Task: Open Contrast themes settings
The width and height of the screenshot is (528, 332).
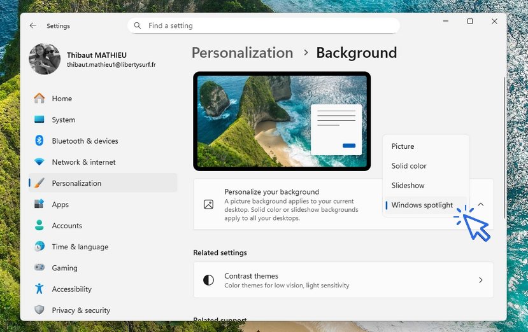Action: (x=343, y=280)
